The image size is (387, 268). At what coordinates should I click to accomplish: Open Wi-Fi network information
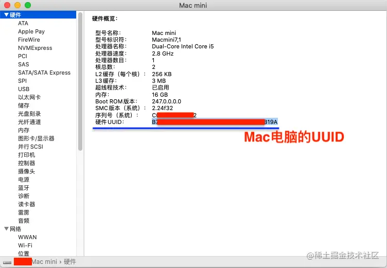tap(25, 245)
